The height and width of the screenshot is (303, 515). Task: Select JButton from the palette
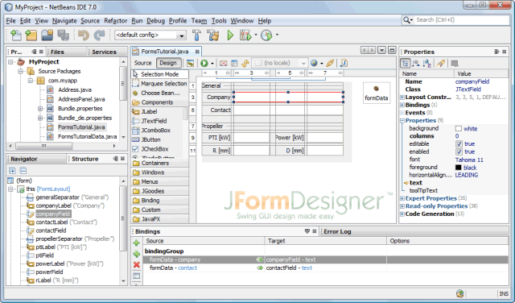(150, 139)
